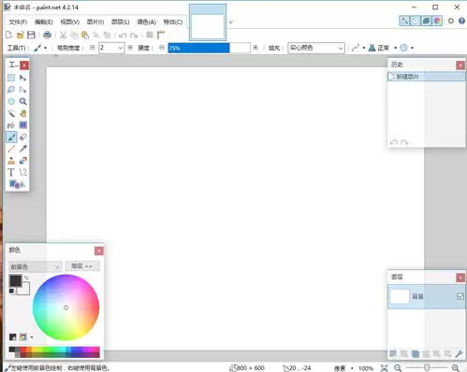Viewport: 467px width, 372px height.
Task: Select the Rectangle Select tool
Action: [x=11, y=78]
